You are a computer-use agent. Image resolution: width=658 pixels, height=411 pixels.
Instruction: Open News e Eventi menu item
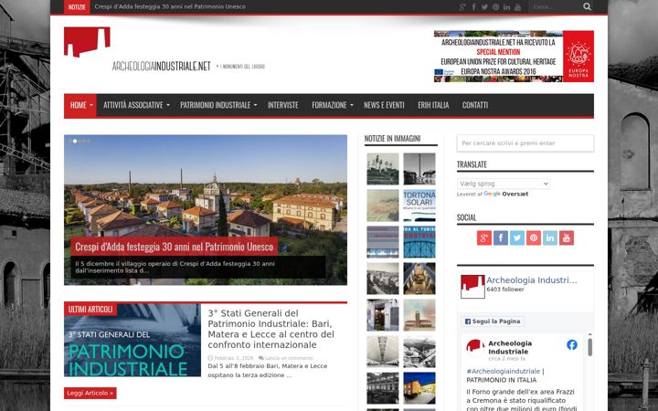tap(384, 105)
